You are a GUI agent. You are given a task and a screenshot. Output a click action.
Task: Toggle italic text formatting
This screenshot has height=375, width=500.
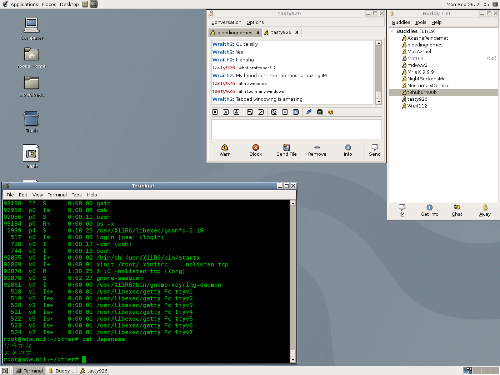[226, 112]
